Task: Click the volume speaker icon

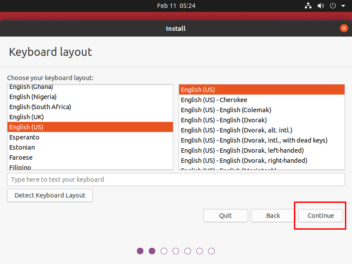Action: pyautogui.click(x=321, y=6)
